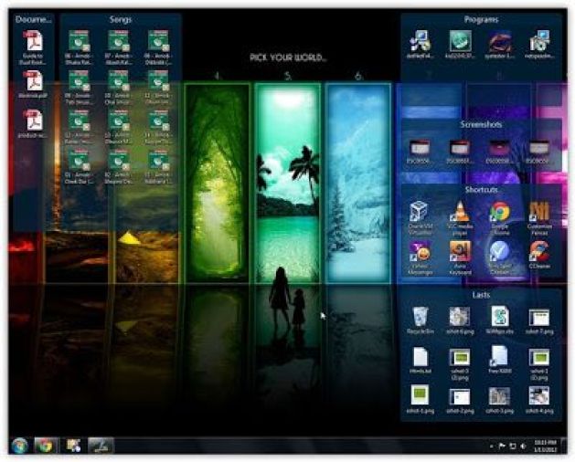575x462 pixels.
Task: Select sshot-4.png thumbnail in Lasts
Action: pyautogui.click(x=539, y=400)
